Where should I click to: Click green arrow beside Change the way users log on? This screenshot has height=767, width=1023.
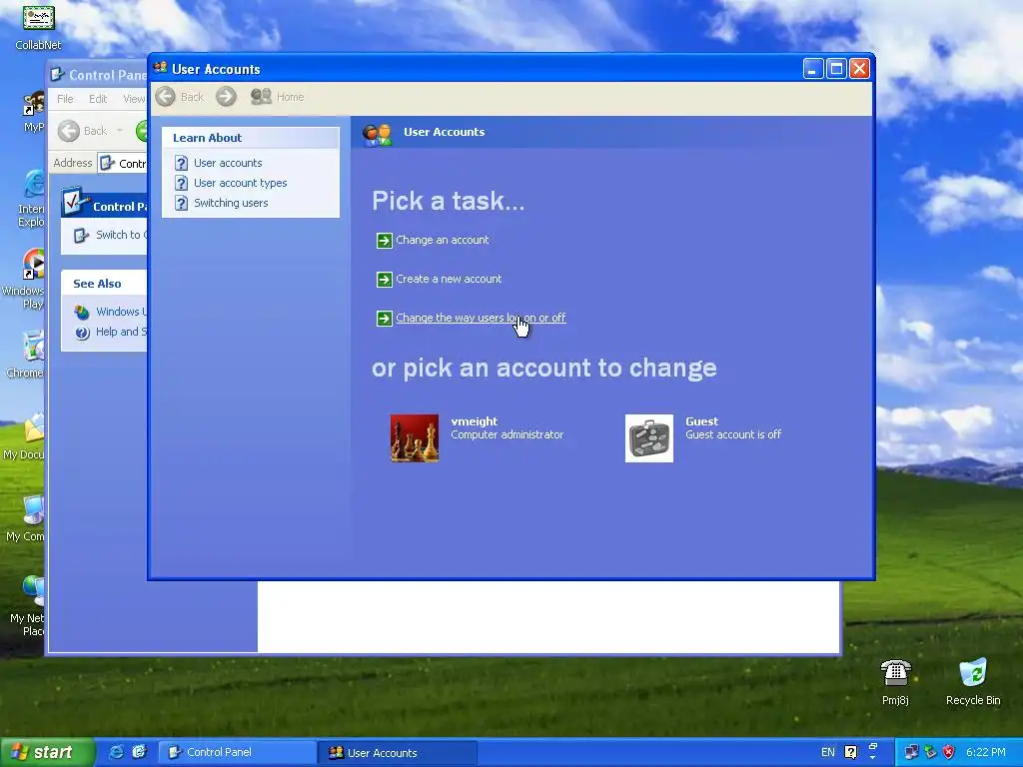click(385, 319)
